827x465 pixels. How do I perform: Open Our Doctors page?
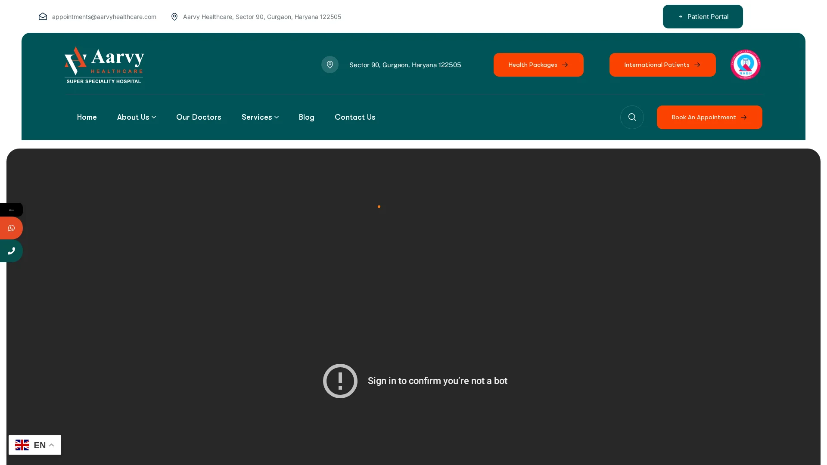coord(199,117)
